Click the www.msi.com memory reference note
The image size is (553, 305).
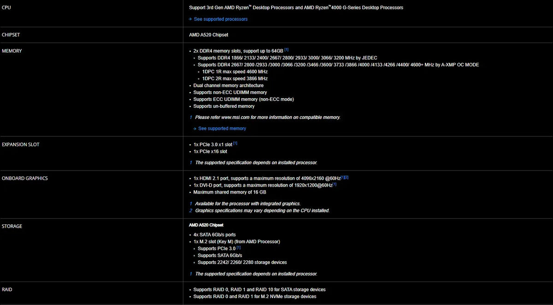[267, 117]
